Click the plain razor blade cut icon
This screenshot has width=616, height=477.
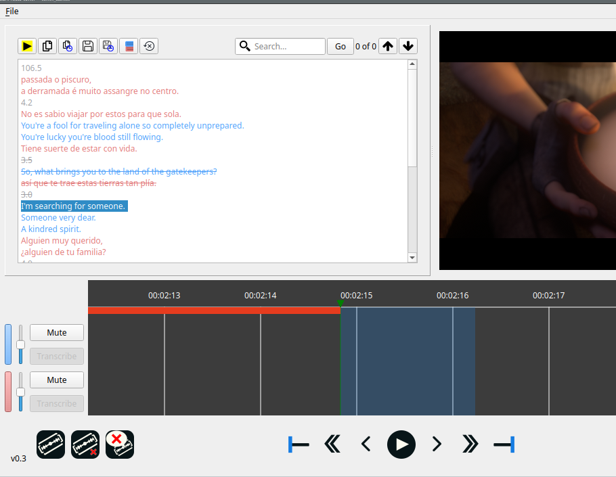tap(51, 445)
